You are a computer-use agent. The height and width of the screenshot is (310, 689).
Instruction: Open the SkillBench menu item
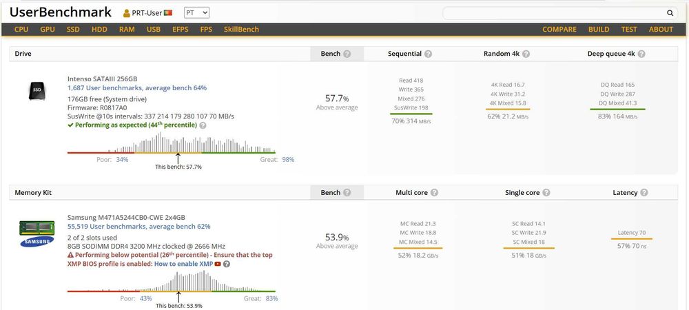coord(240,30)
